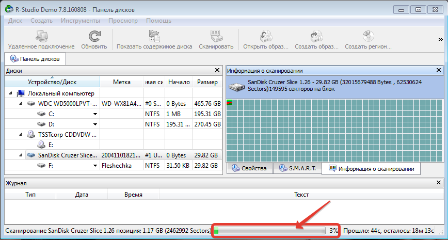
Task: Collapse the TSSTcorp CDDVDW tree node
Action: click(21, 135)
